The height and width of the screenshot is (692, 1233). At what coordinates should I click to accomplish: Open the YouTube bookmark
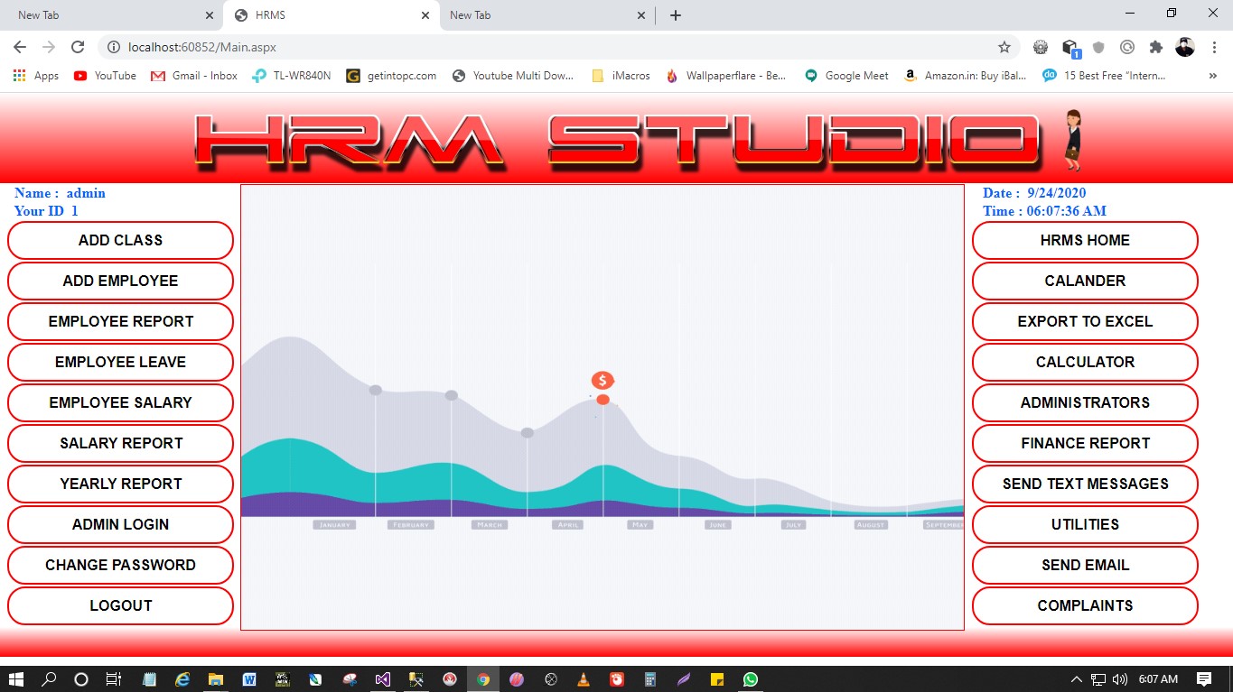pyautogui.click(x=105, y=76)
